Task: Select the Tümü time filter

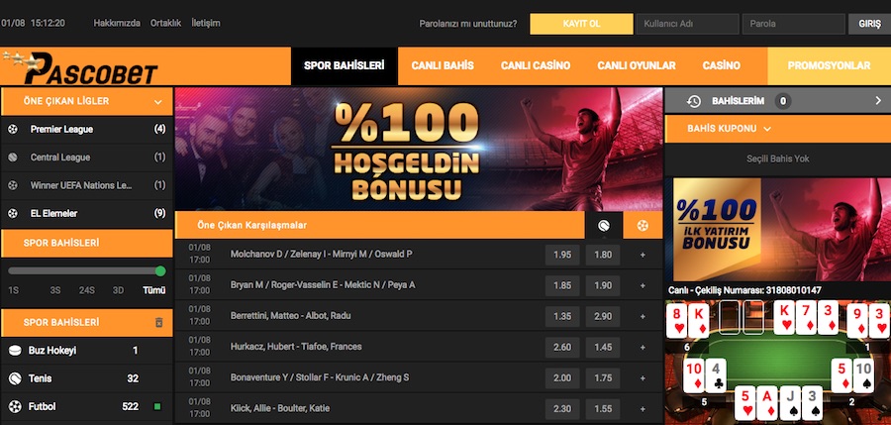Action: click(154, 290)
